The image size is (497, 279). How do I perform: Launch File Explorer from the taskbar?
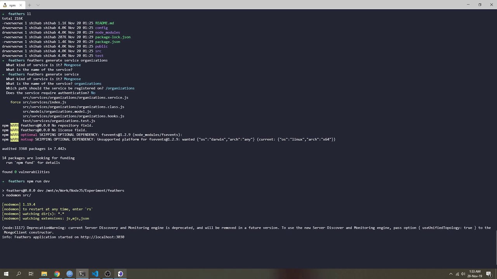[44, 274]
